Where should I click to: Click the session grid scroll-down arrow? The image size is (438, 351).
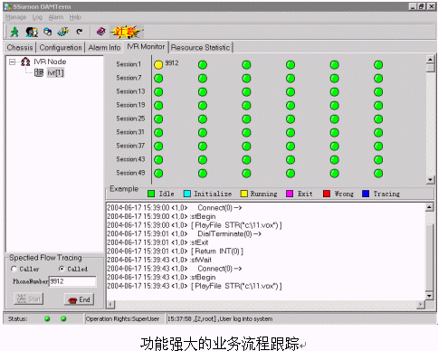coord(430,180)
